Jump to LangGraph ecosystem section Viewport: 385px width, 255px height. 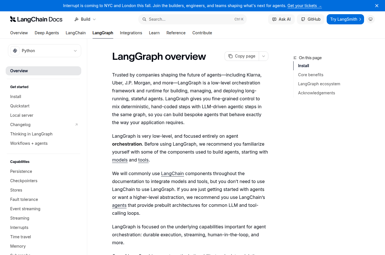pos(319,84)
